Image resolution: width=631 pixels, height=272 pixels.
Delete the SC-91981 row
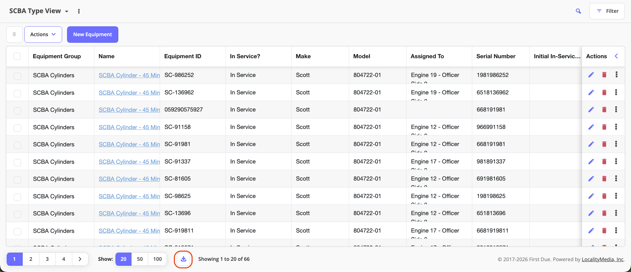click(x=604, y=144)
